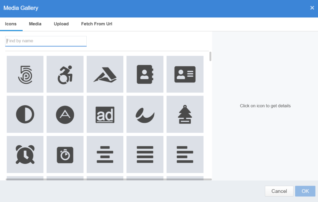Screen dimensions: 318x202
Task: Click the alarm clock icon
Action: pyautogui.click(x=25, y=154)
